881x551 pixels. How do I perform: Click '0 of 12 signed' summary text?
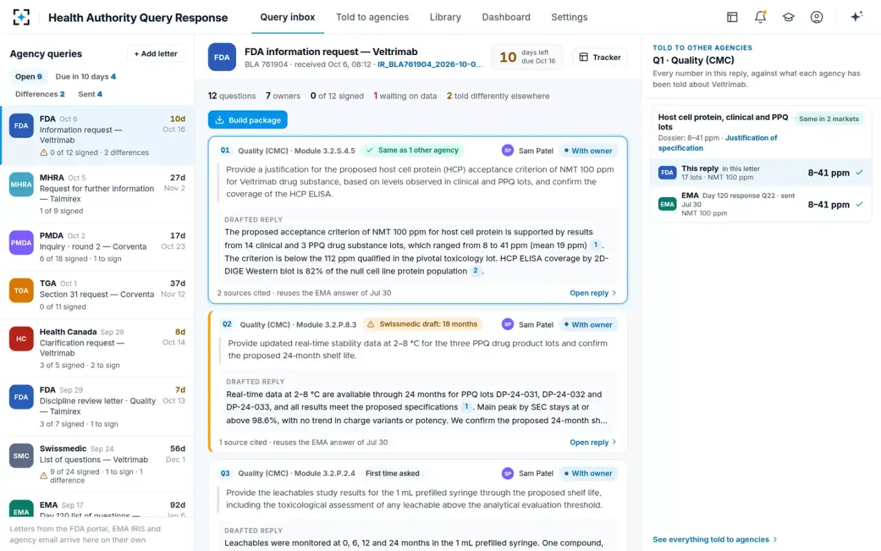point(337,96)
